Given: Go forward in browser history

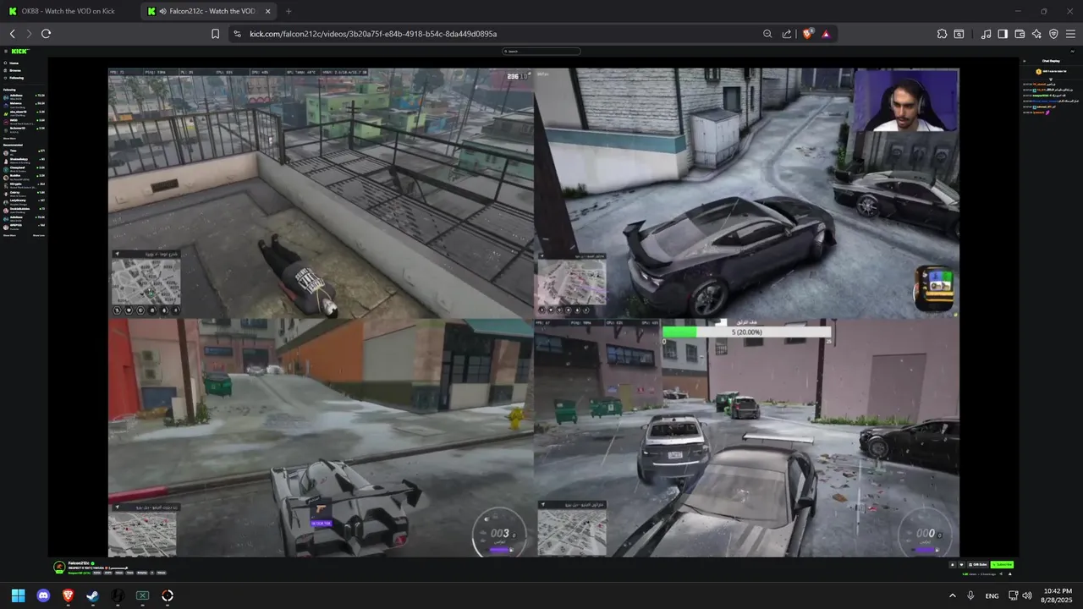Looking at the screenshot, I should tap(29, 34).
